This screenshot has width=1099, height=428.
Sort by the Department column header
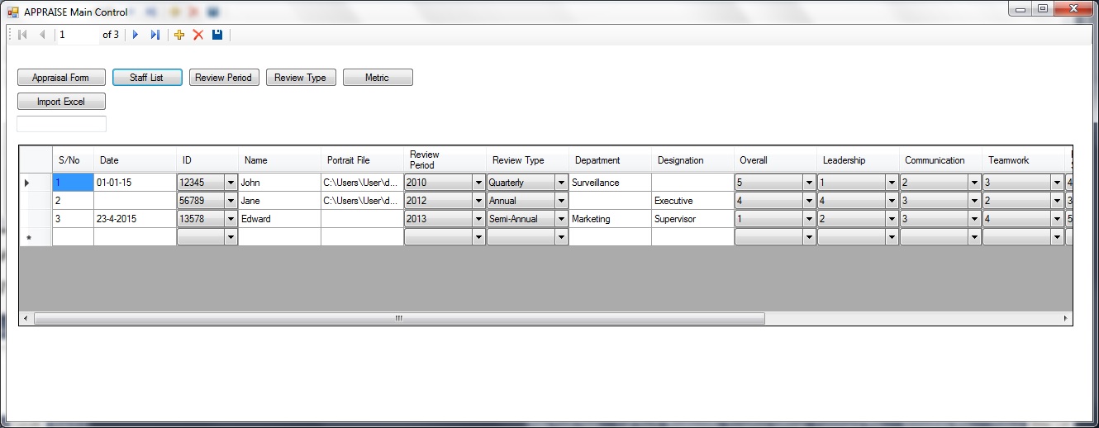610,160
